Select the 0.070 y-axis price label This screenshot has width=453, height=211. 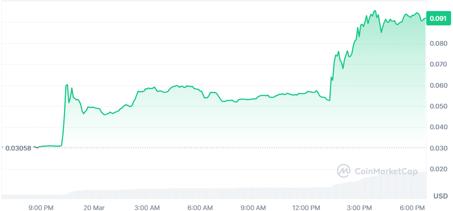pos(437,65)
